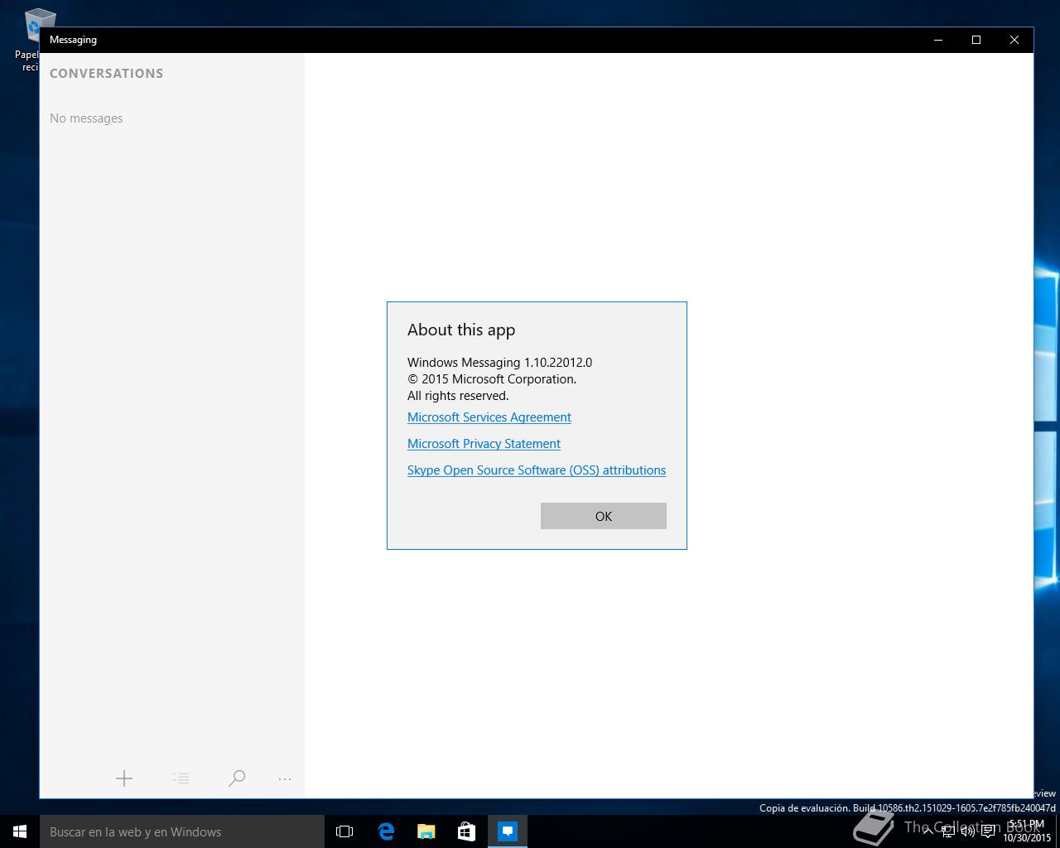Open Task View from taskbar

344,831
